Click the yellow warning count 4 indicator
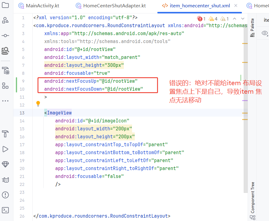 [x=213, y=19]
